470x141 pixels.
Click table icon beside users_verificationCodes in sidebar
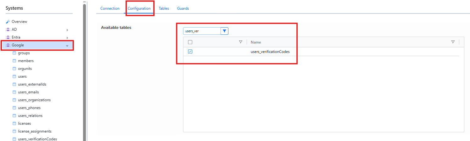14,139
